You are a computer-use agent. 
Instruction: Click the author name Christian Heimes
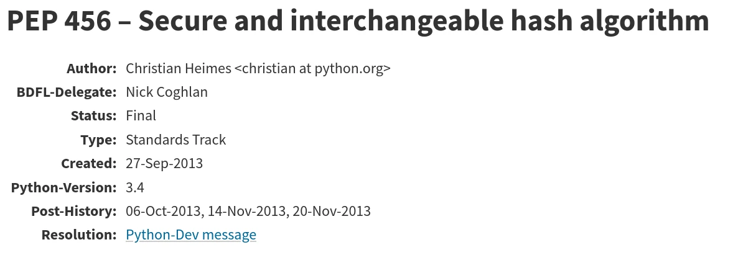179,69
